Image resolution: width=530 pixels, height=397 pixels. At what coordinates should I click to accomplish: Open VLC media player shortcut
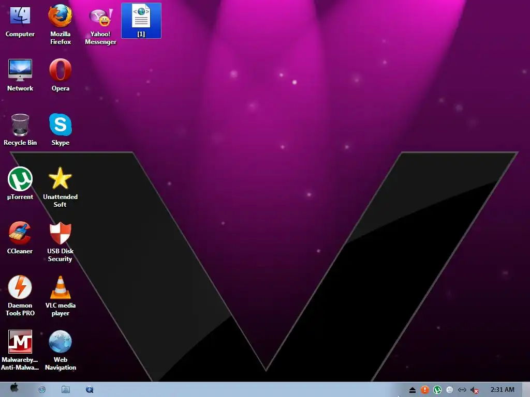pos(60,296)
